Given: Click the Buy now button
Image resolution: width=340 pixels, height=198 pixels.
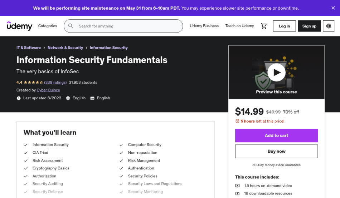Looking at the screenshot, I should 276,151.
